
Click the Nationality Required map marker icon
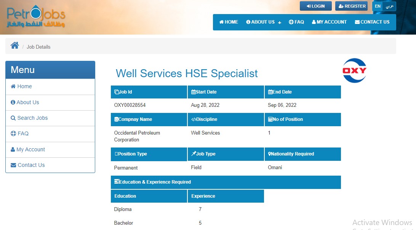pyautogui.click(x=269, y=154)
